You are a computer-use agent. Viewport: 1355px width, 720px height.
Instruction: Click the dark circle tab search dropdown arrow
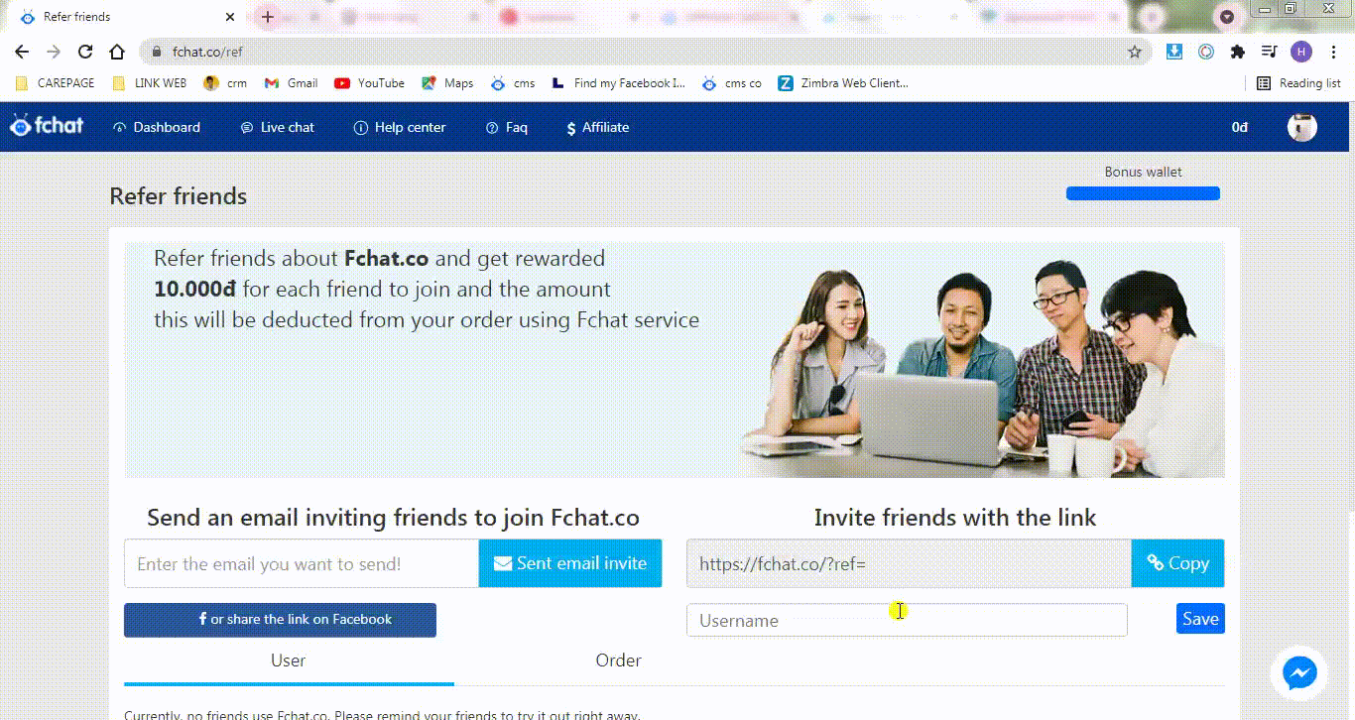click(x=1227, y=17)
